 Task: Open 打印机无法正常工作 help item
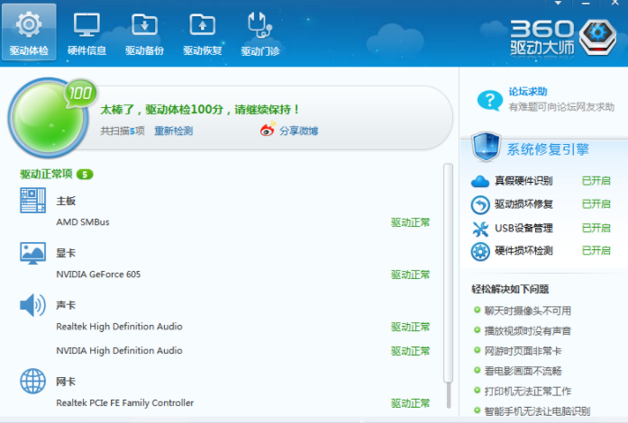click(527, 391)
